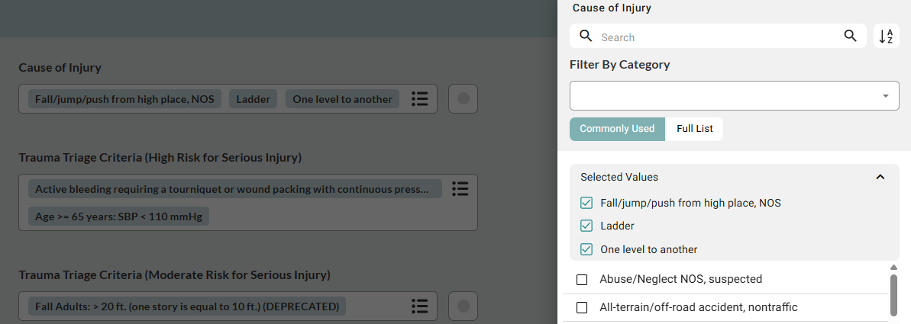This screenshot has height=324, width=911.
Task: Select the Commonly Used tab
Action: pyautogui.click(x=617, y=129)
